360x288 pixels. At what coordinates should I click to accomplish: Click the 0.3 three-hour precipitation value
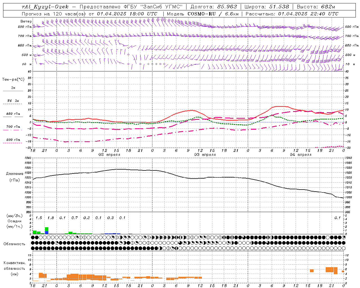click(x=111, y=218)
